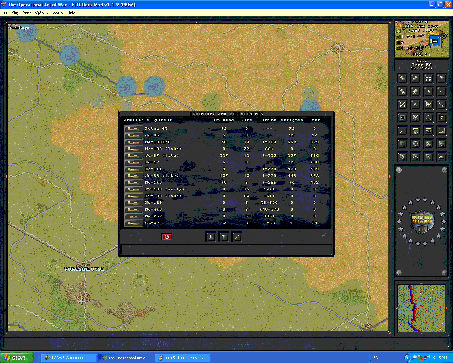The height and width of the screenshot is (363, 453).
Task: Click the microphone icon
Action: coord(402,157)
